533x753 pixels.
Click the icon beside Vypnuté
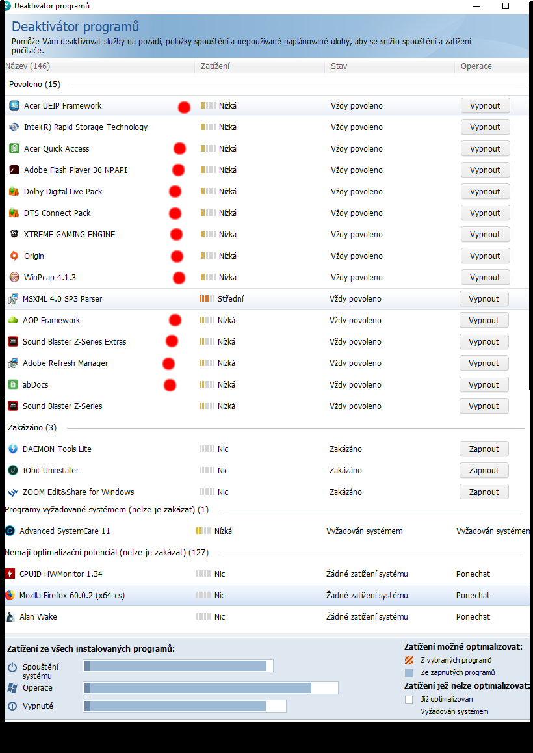[12, 706]
